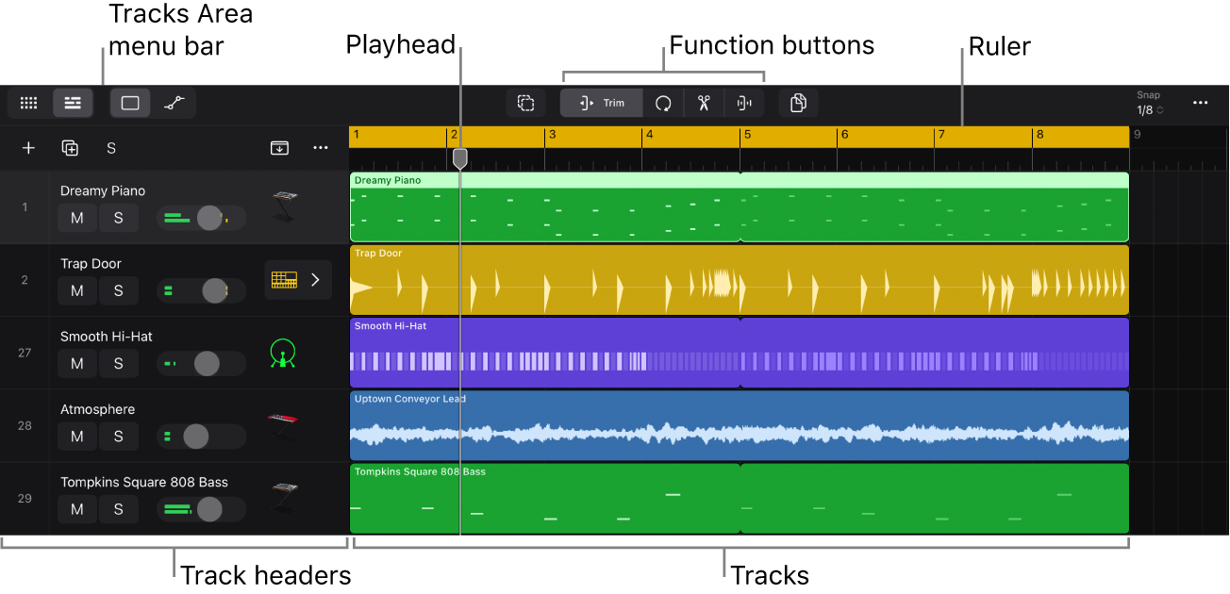Add a new track with the plus button
The image size is (1230, 594).
(27, 148)
